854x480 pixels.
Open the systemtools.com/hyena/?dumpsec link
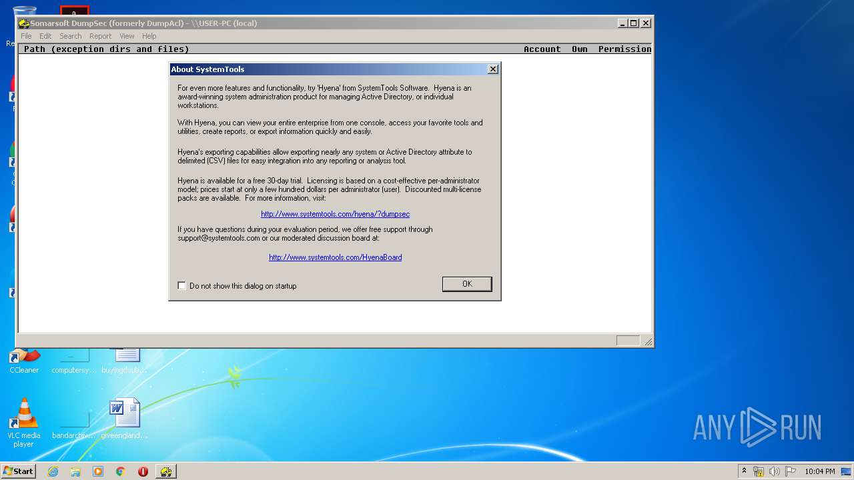click(335, 214)
